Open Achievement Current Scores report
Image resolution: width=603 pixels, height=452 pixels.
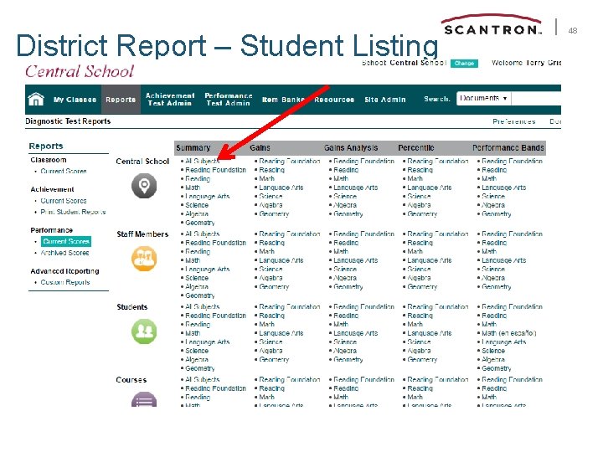coord(64,201)
